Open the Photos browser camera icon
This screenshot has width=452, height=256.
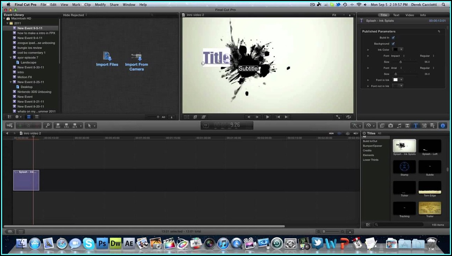click(390, 126)
